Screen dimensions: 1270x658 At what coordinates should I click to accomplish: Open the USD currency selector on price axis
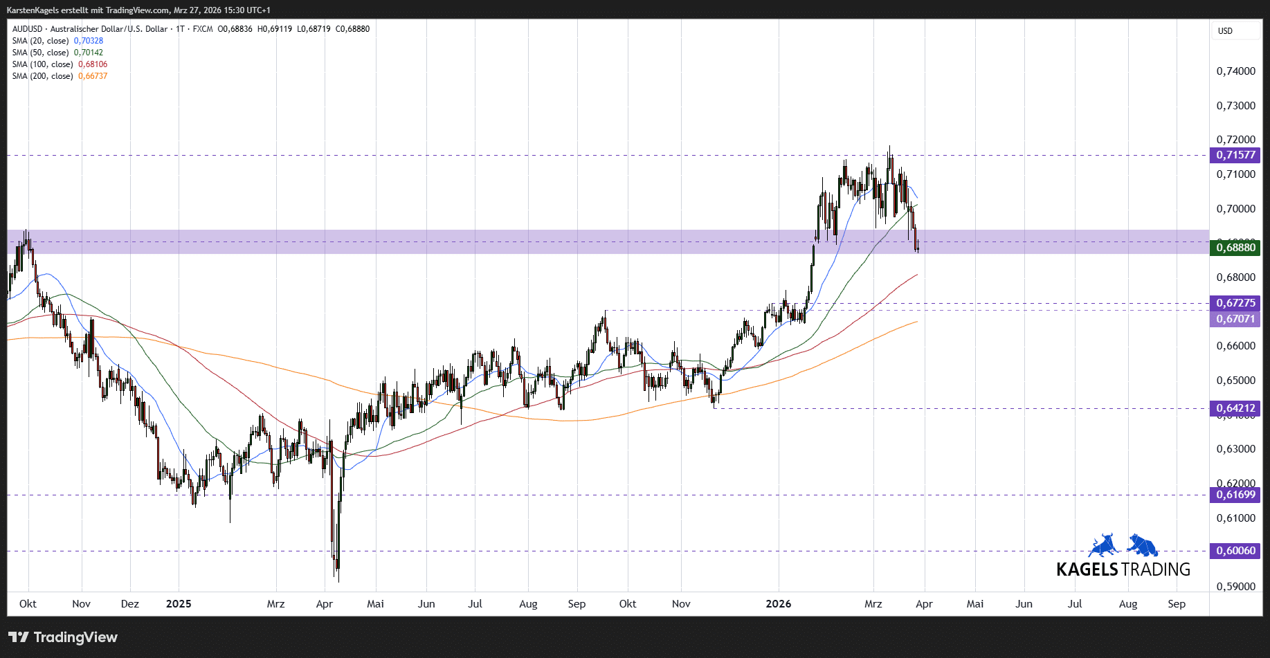1225,31
